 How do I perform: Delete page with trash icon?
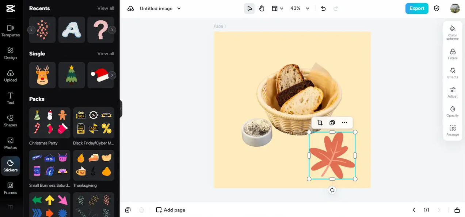point(142,210)
